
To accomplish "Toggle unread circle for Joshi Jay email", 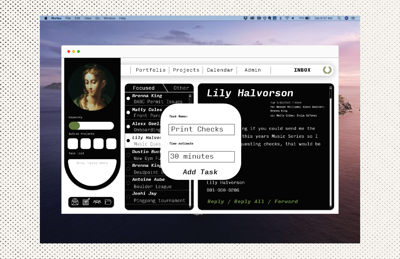I will (x=128, y=197).
